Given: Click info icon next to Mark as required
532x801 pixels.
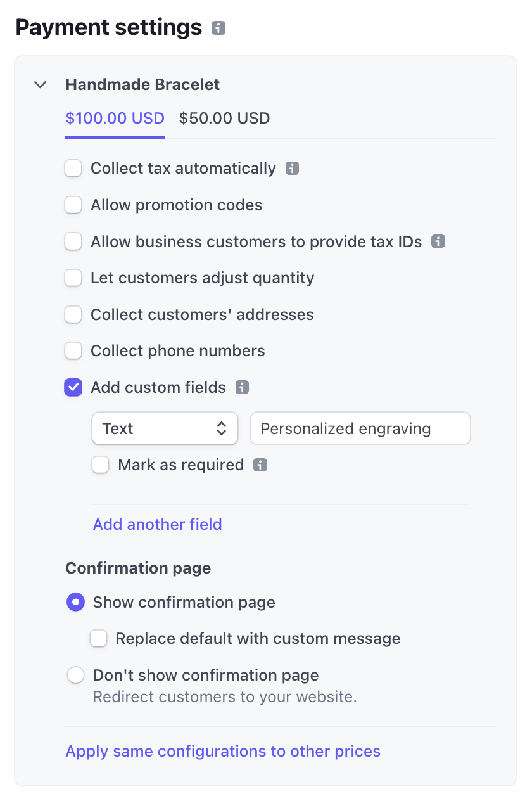Looking at the screenshot, I should coord(260,465).
